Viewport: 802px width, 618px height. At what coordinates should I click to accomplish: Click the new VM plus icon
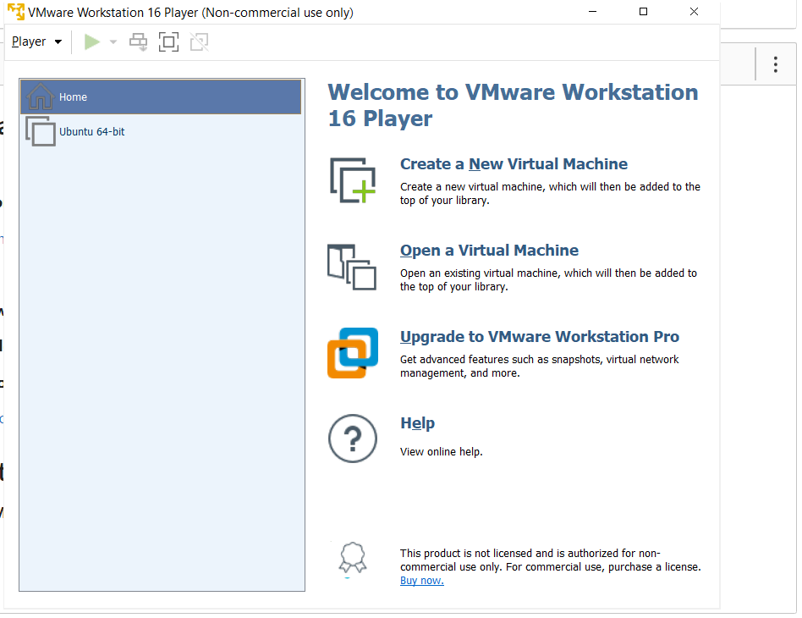click(x=353, y=180)
